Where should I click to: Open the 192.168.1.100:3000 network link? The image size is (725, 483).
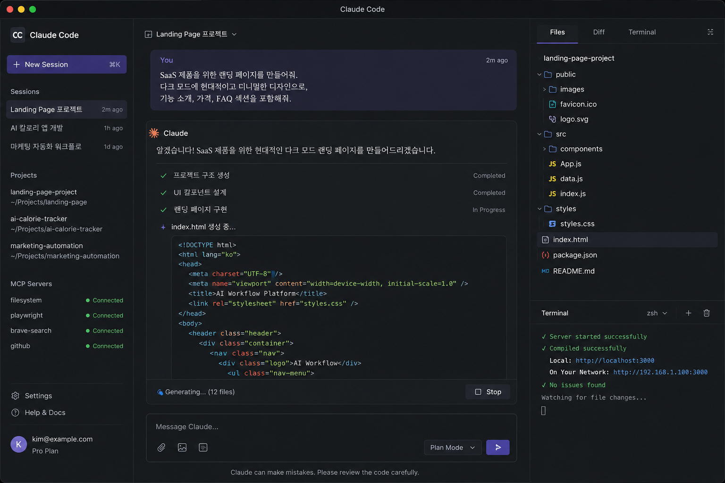(x=660, y=373)
